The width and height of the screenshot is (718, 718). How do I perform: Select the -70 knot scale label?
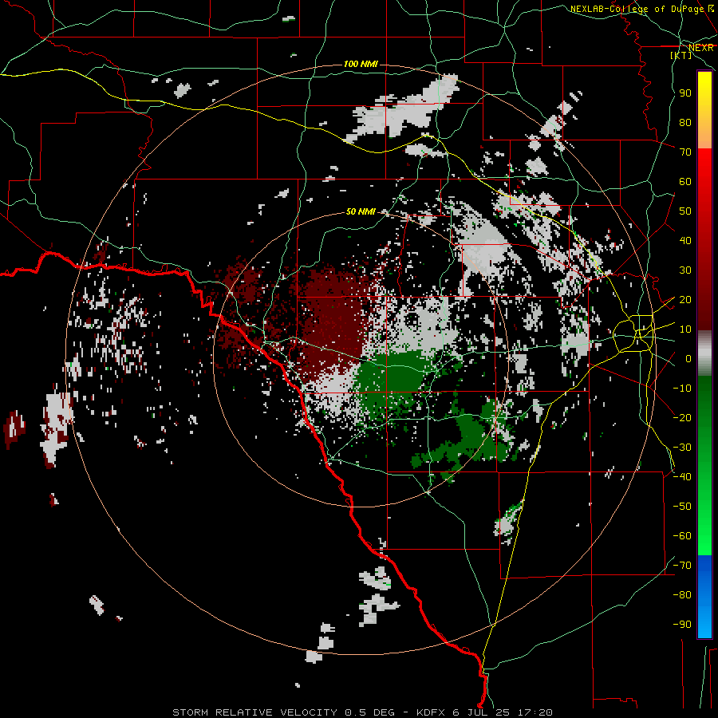(x=682, y=566)
